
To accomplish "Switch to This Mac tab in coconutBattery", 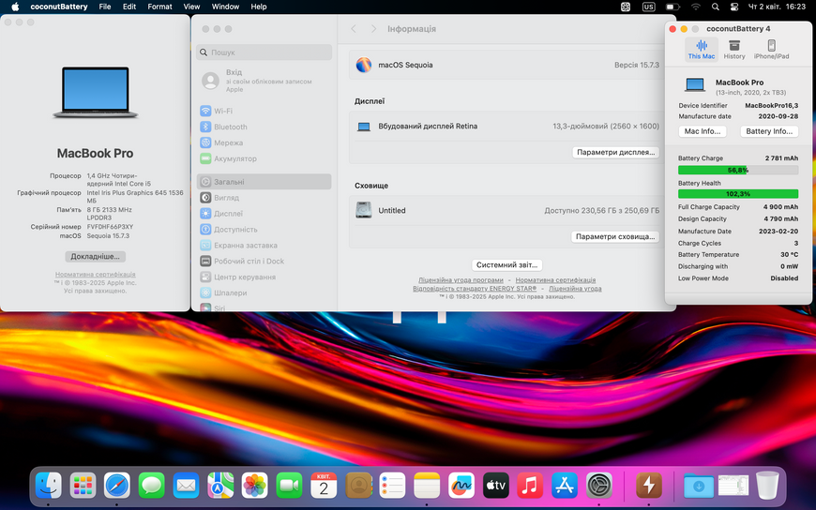I will pos(701,50).
